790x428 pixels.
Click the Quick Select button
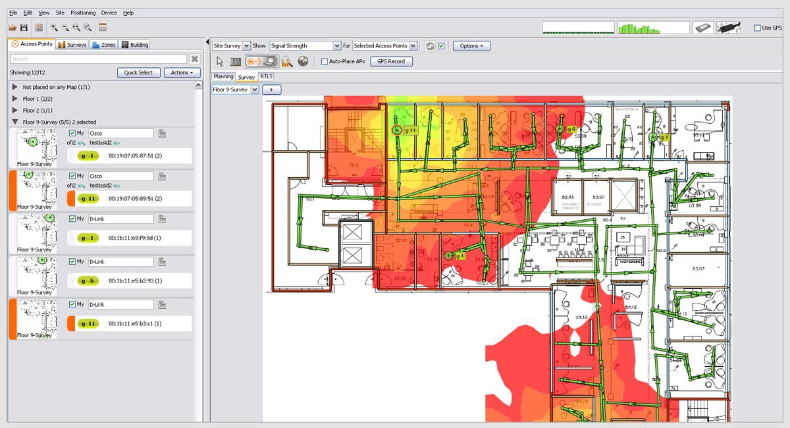[138, 72]
